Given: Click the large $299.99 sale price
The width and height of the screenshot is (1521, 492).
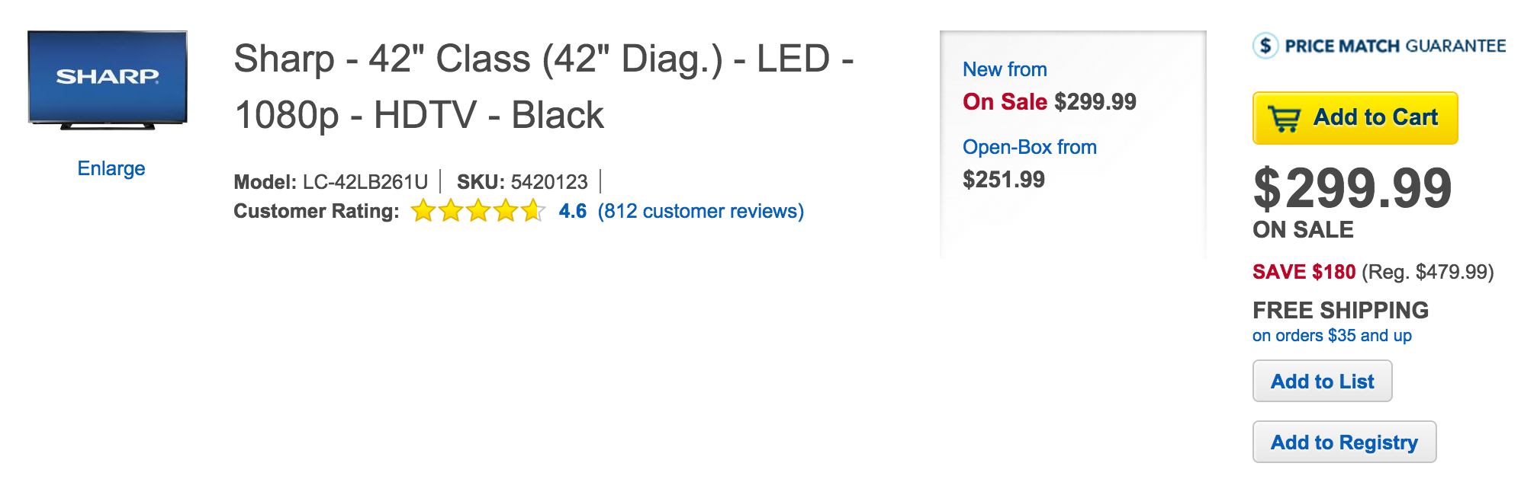Looking at the screenshot, I should (1352, 188).
